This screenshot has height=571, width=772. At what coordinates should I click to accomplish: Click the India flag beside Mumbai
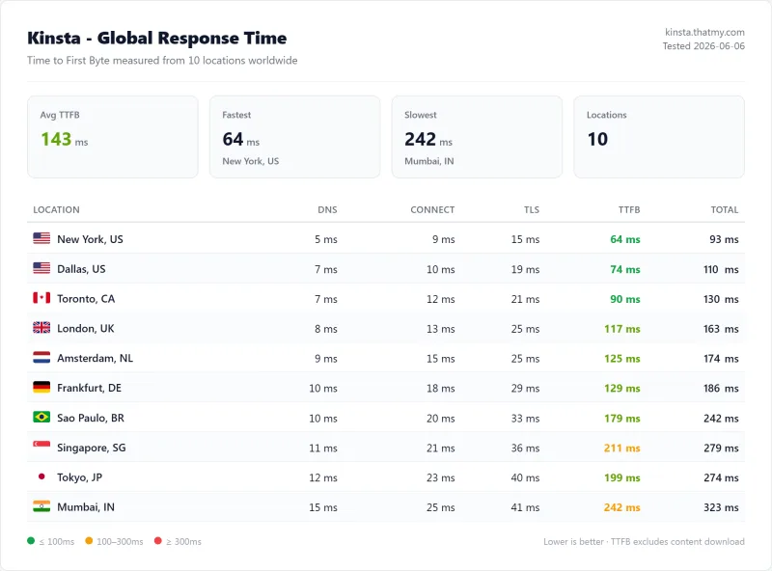(41, 506)
